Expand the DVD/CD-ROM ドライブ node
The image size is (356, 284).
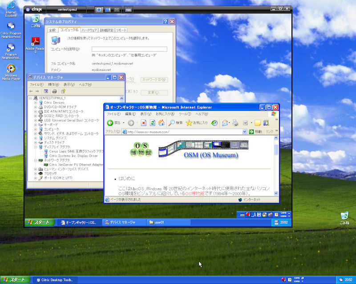[36, 107]
